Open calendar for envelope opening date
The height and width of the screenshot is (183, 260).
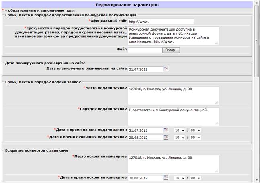pyautogui.click(x=166, y=178)
